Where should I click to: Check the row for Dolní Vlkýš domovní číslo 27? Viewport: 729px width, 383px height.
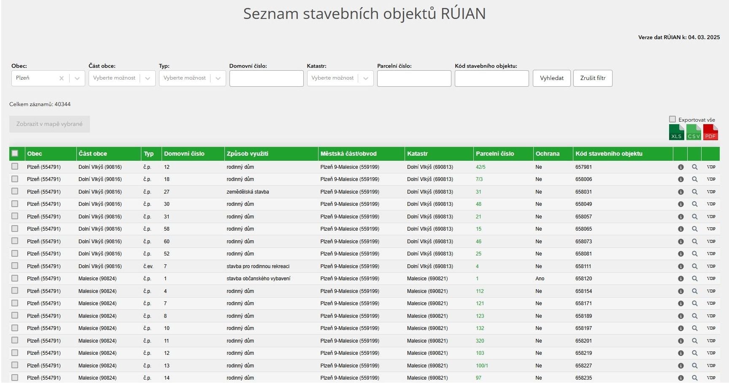[15, 191]
